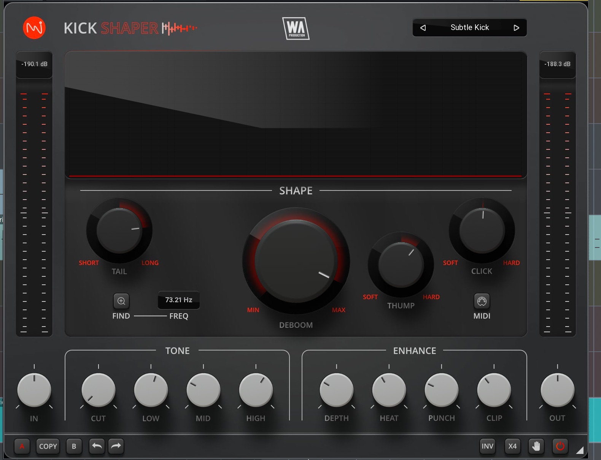Click the red circular logo icon

pos(34,28)
